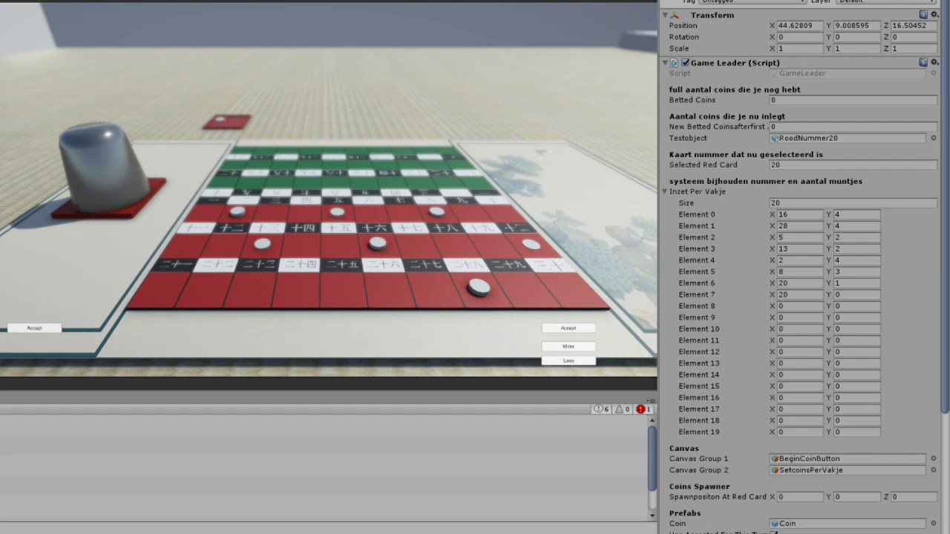Click Rotation X field in Transform

click(x=800, y=37)
